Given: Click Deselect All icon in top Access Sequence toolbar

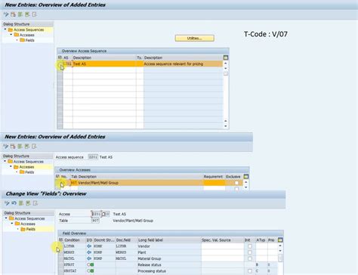Looking at the screenshot, I should point(34,14).
